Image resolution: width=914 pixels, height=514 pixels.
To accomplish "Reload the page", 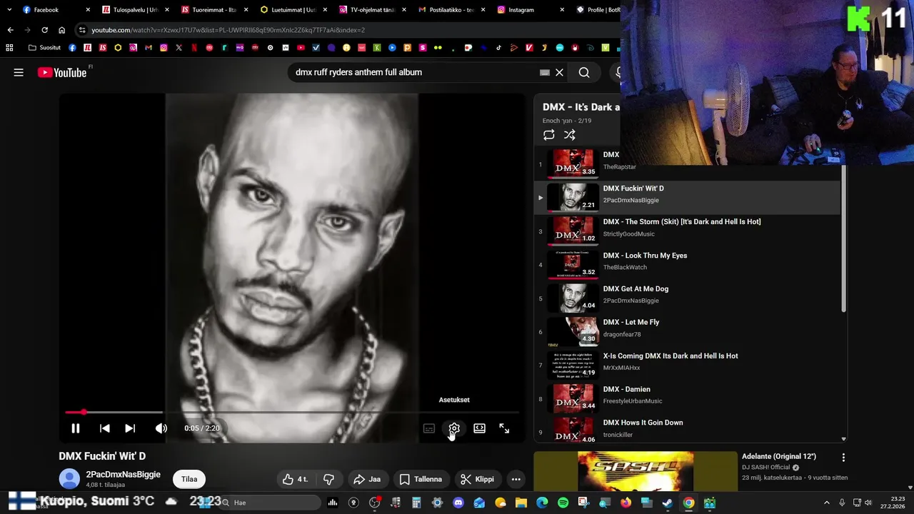I will [x=44, y=30].
